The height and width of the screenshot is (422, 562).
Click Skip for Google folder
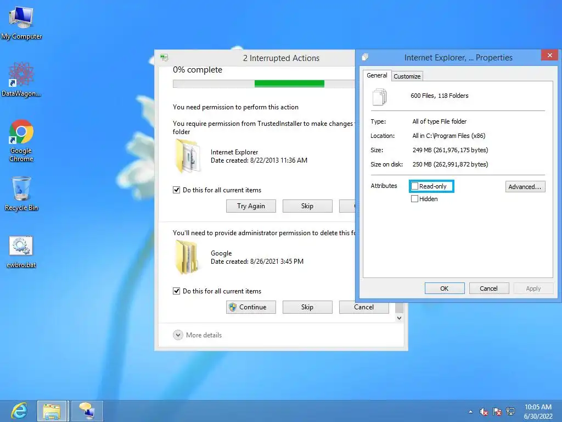[307, 307]
